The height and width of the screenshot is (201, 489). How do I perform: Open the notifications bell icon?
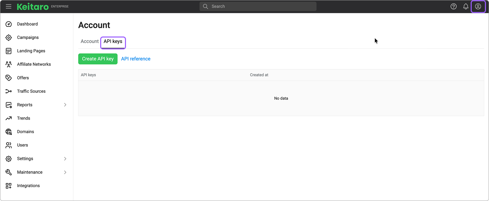(x=466, y=6)
